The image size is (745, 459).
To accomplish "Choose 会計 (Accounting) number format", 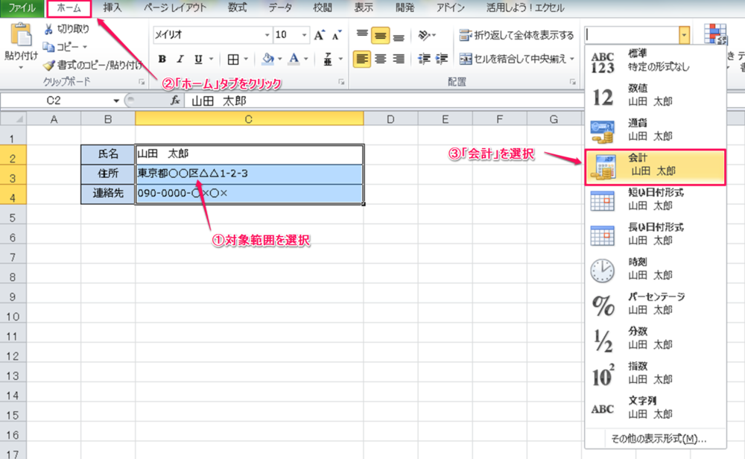I will point(655,165).
